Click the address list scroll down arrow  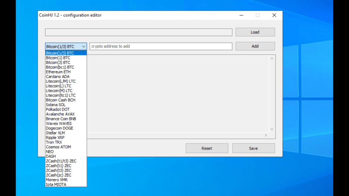[x=272, y=129]
